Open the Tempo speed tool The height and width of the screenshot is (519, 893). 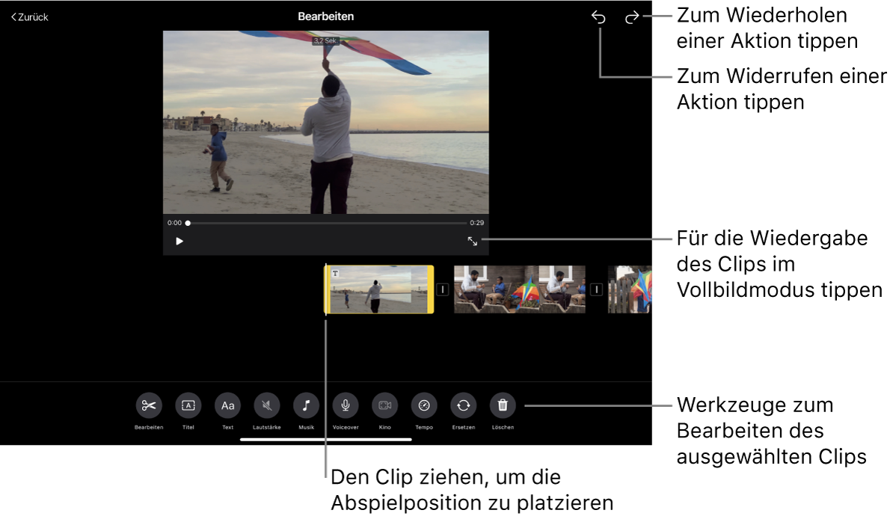coord(424,405)
